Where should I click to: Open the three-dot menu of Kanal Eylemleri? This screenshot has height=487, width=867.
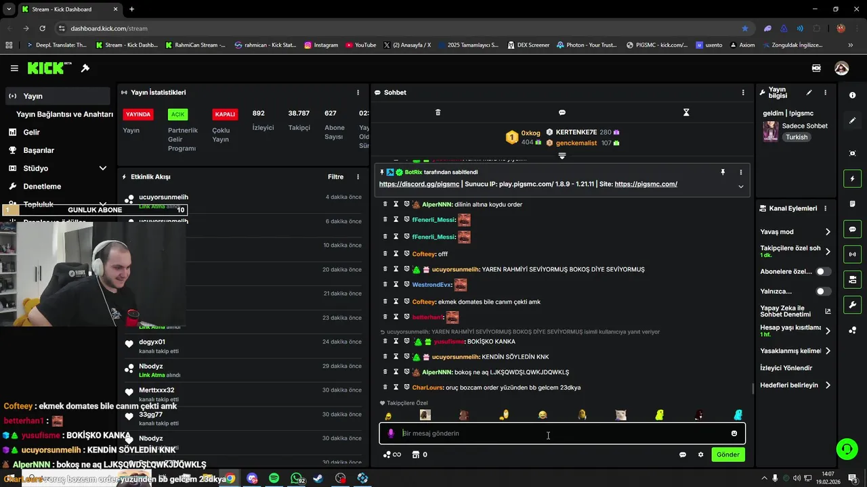(825, 208)
